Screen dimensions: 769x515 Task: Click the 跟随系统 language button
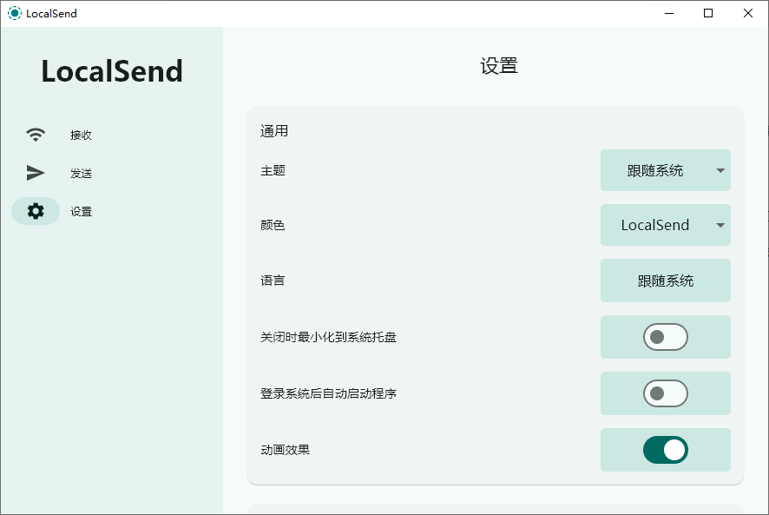point(666,281)
